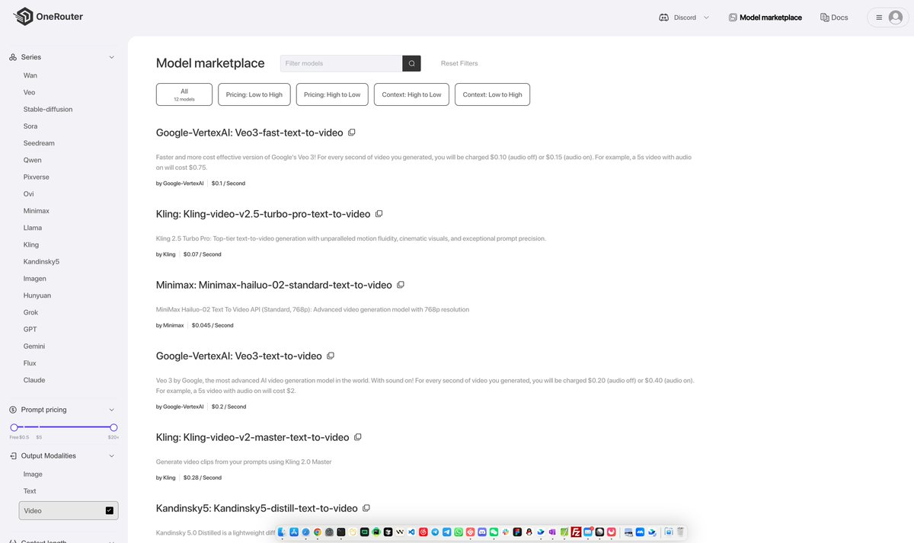Sort by Pricing: High to Low
Screen dimensions: 914x543
pos(332,94)
